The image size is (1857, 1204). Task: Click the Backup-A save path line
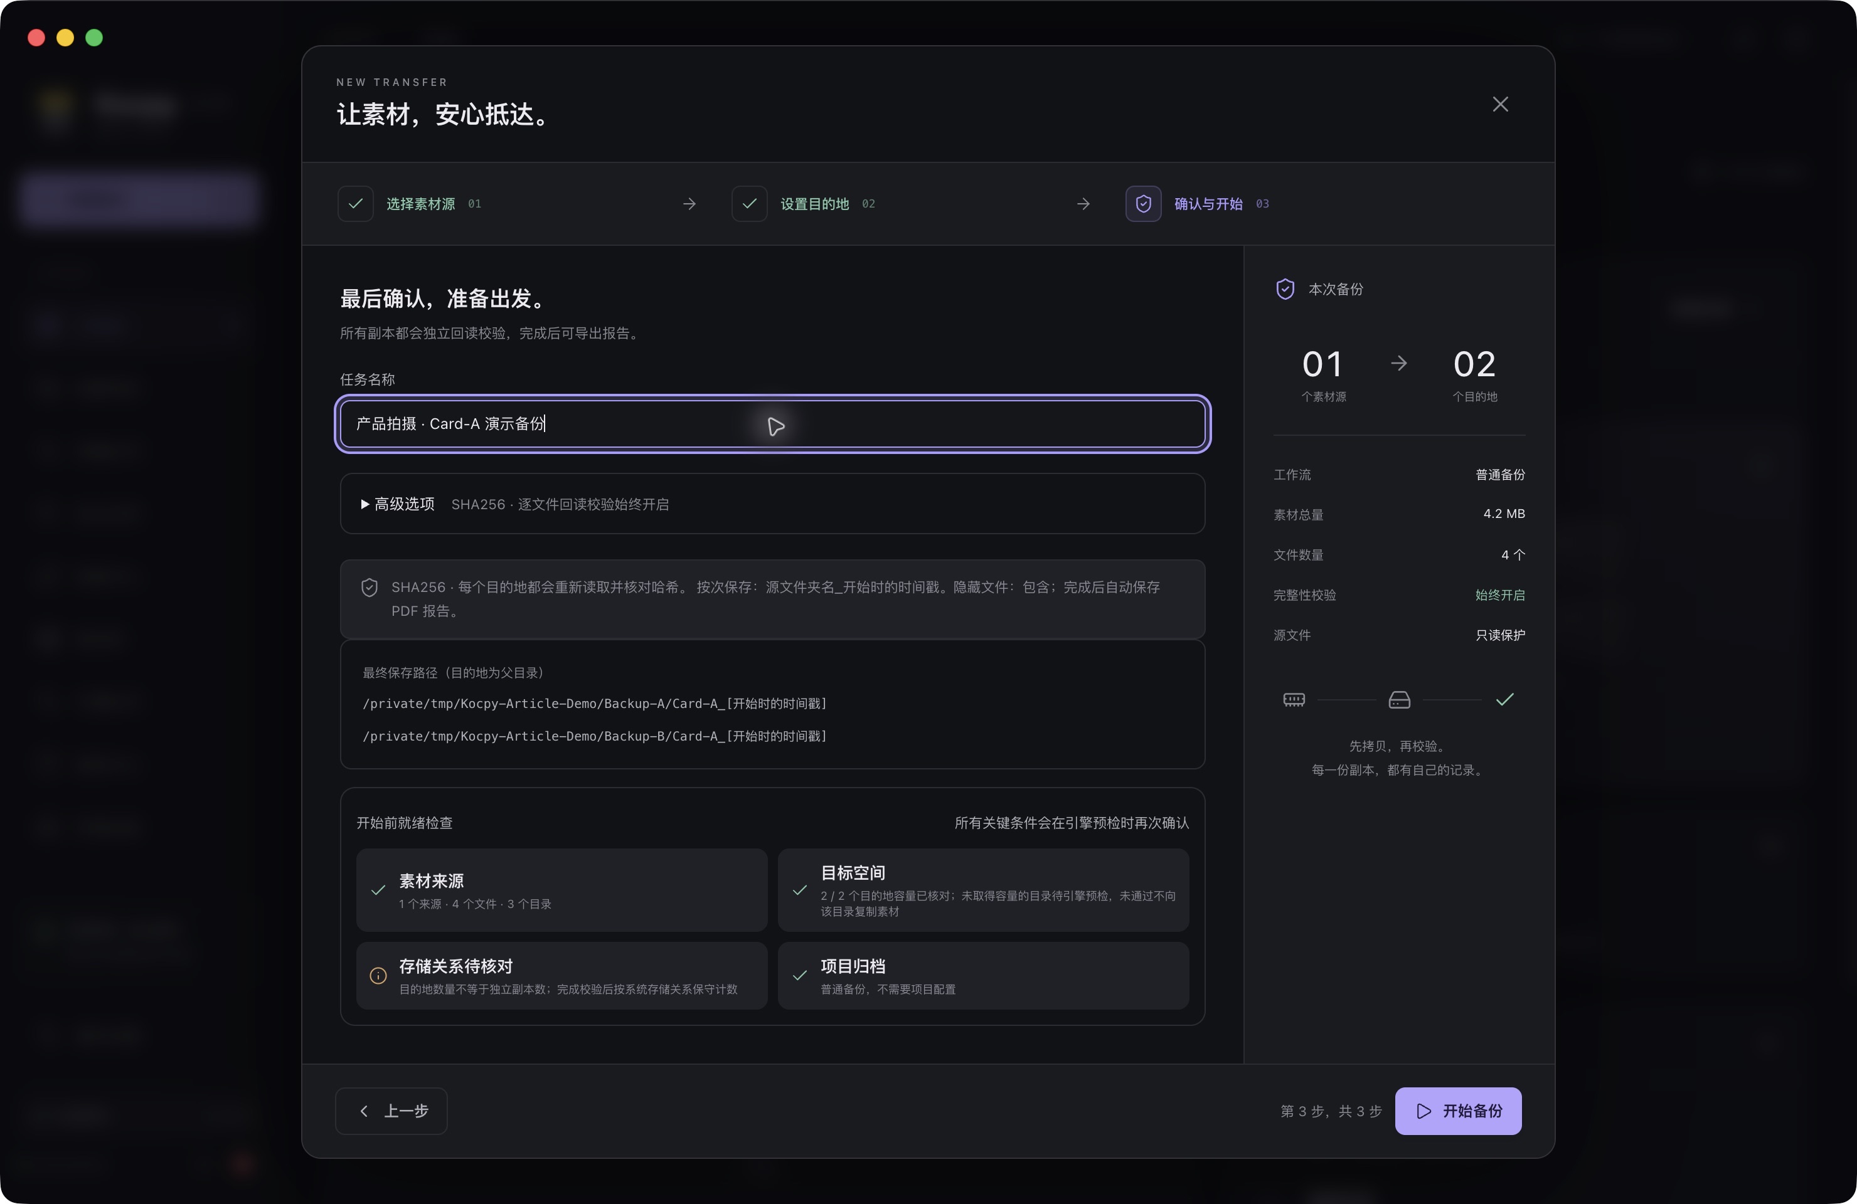[595, 704]
